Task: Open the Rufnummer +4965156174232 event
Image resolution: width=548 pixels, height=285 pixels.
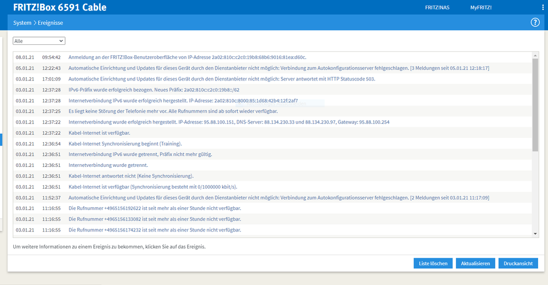Action: pos(155,230)
